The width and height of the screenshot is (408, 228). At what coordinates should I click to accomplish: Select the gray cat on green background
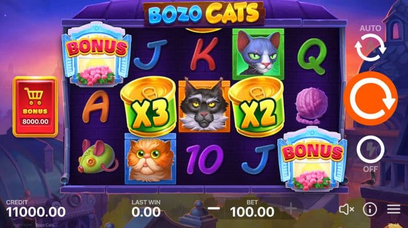(258, 54)
